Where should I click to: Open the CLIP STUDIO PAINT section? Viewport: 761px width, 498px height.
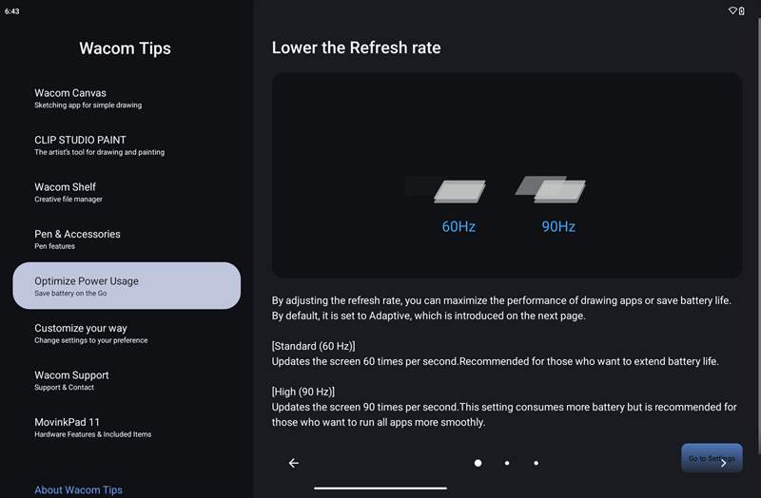(127, 144)
